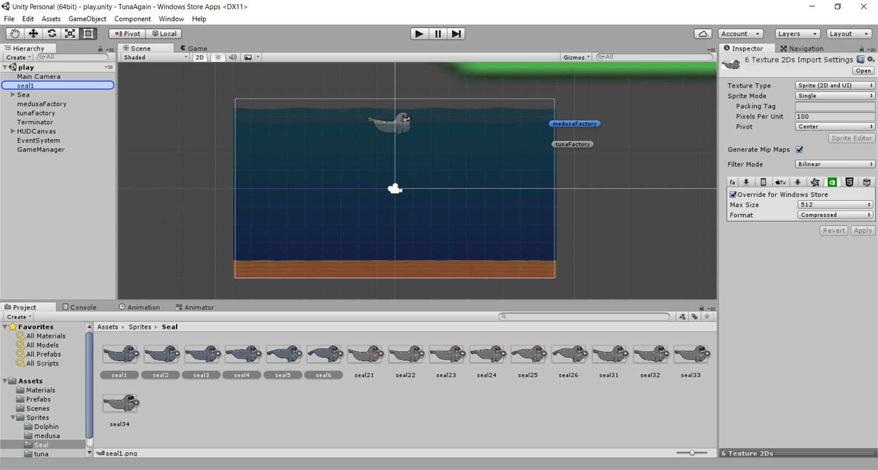Open Hierarchy Create dropdown
Screen dimensions: 878x470
pyautogui.click(x=19, y=57)
